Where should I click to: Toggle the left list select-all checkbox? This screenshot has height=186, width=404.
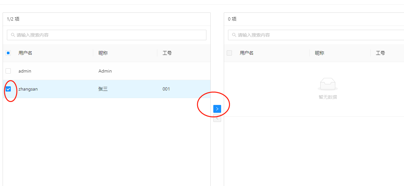[x=8, y=53]
